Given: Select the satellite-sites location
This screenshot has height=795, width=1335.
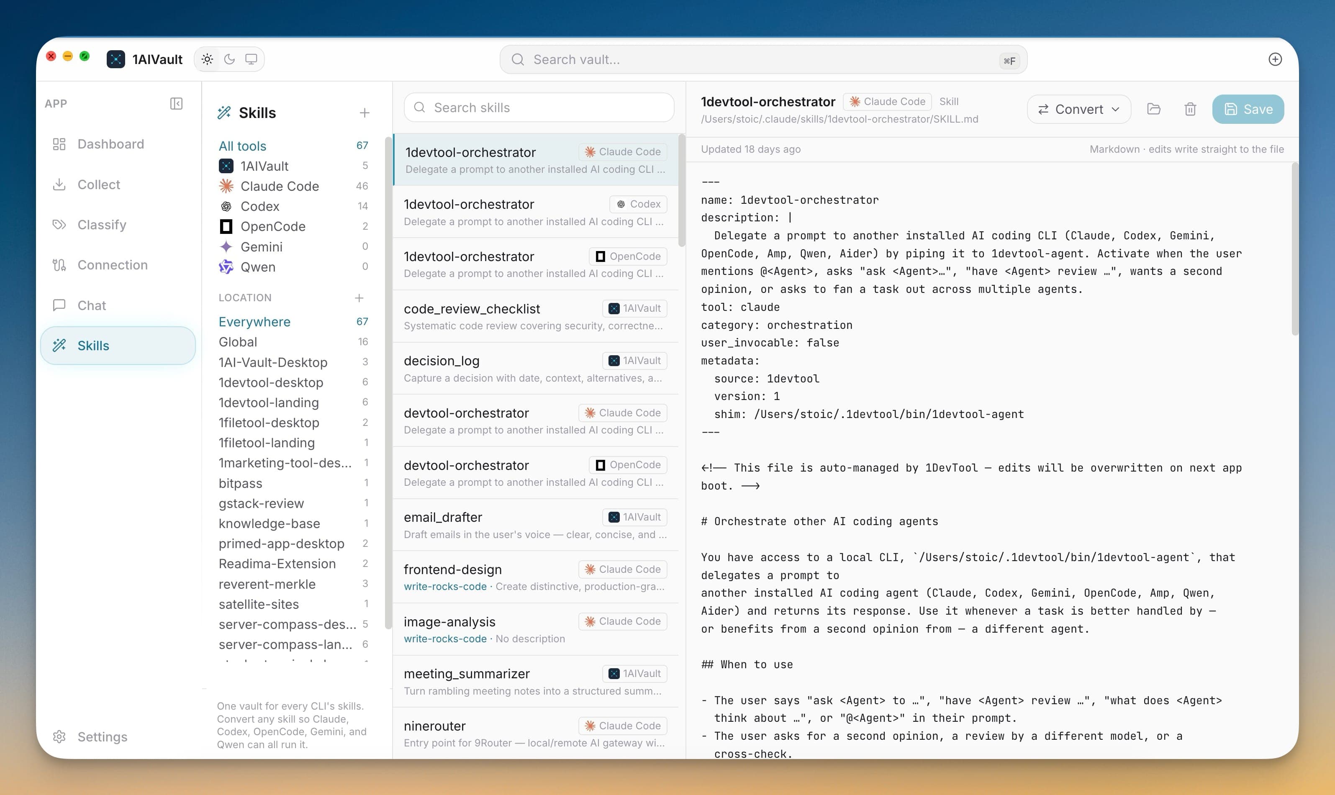Looking at the screenshot, I should [293, 604].
